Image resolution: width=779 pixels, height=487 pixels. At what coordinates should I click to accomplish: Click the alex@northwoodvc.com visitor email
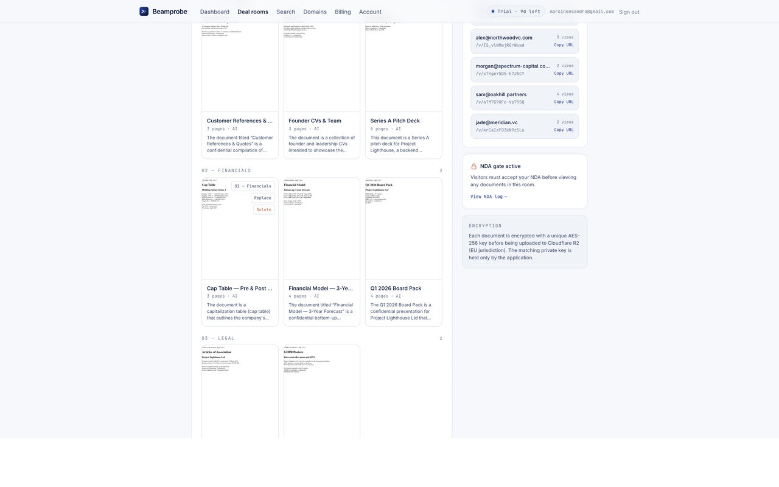(x=504, y=38)
